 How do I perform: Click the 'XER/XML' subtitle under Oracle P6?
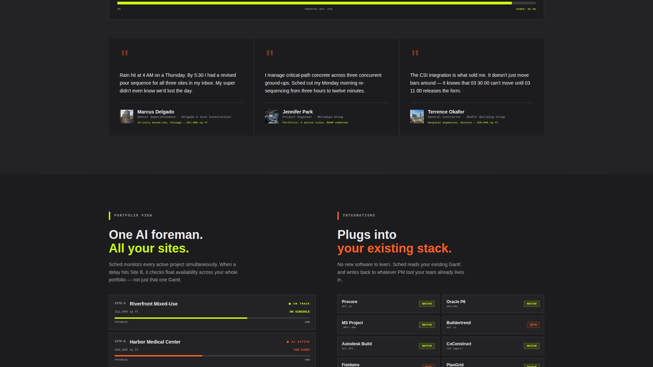click(x=452, y=307)
